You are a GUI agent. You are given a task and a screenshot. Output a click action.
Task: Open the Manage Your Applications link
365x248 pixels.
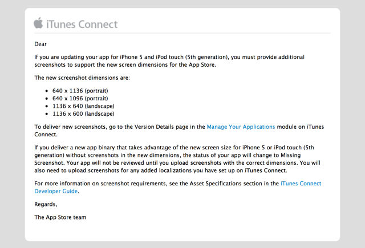coord(241,127)
